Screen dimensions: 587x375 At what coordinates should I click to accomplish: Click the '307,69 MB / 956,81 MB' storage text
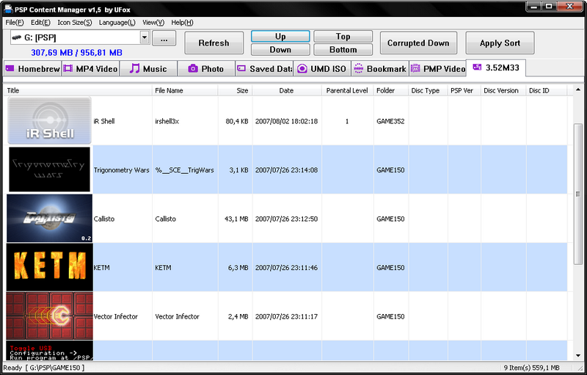[76, 52]
